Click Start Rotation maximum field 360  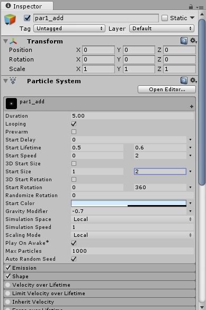160,187
